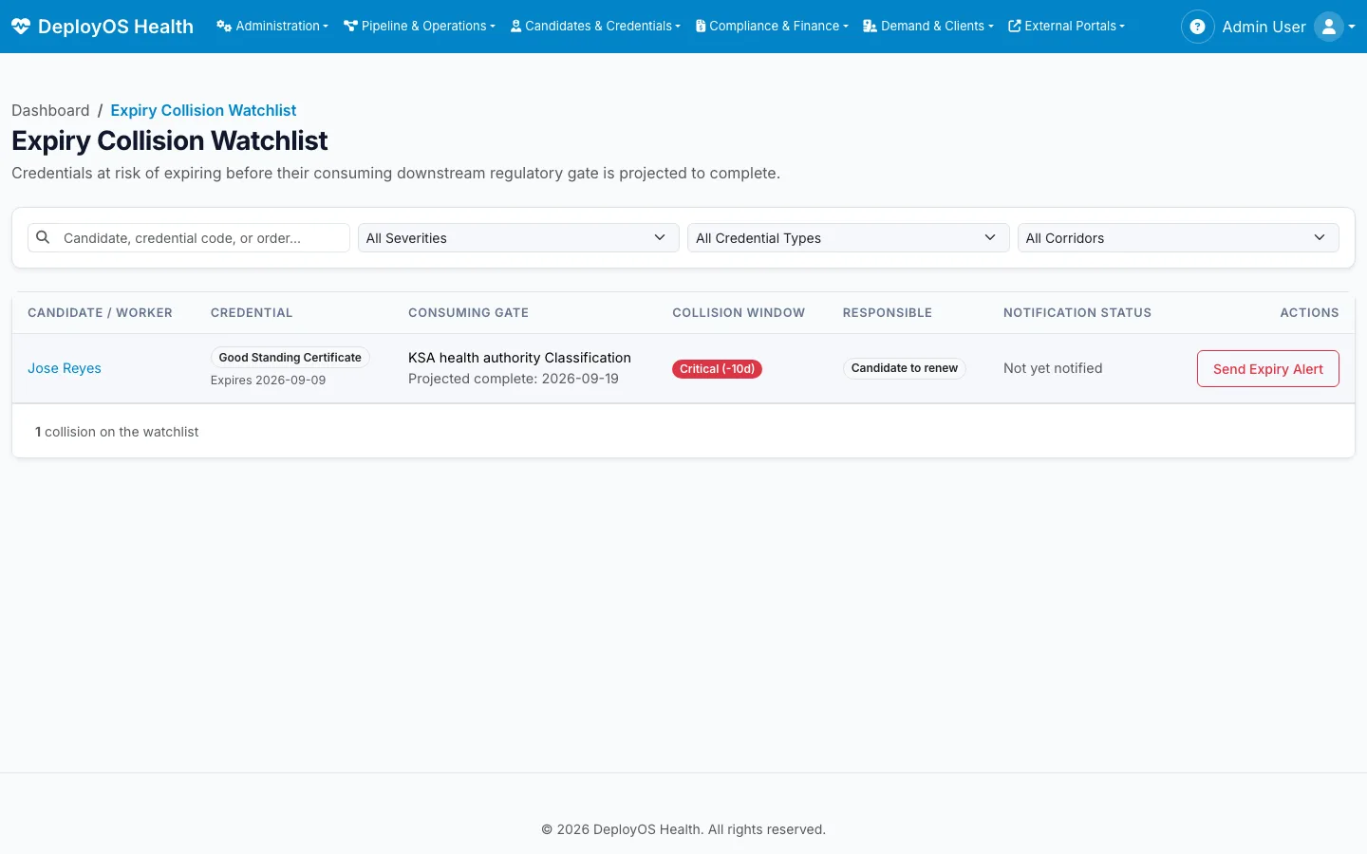Click the Notification Status column header
The width and height of the screenshot is (1367, 854).
[x=1077, y=312]
